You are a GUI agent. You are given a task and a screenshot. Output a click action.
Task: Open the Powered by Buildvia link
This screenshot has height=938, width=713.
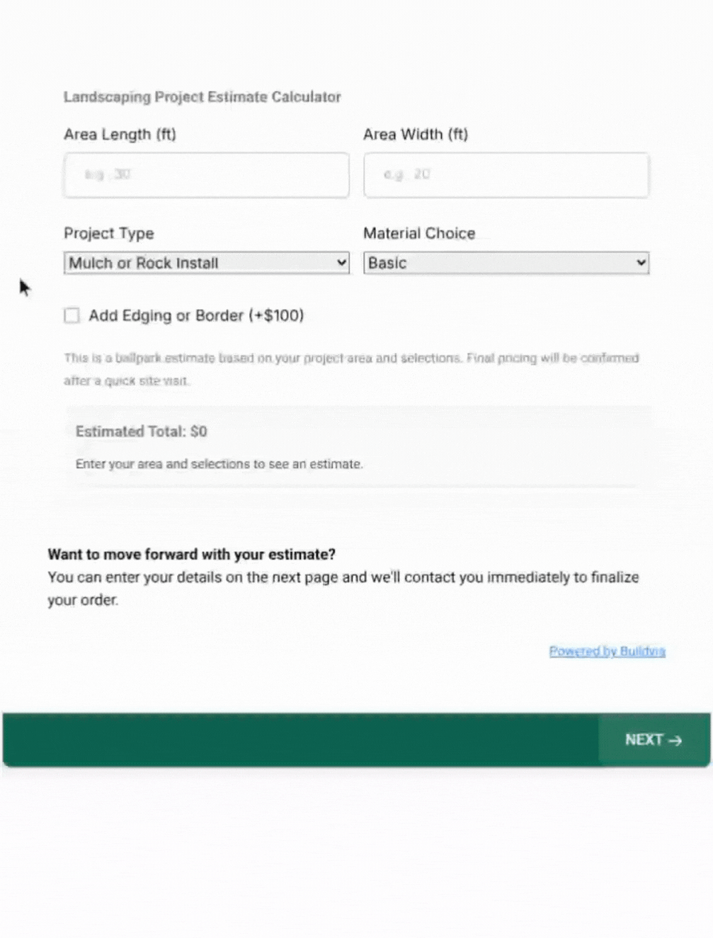coord(607,651)
